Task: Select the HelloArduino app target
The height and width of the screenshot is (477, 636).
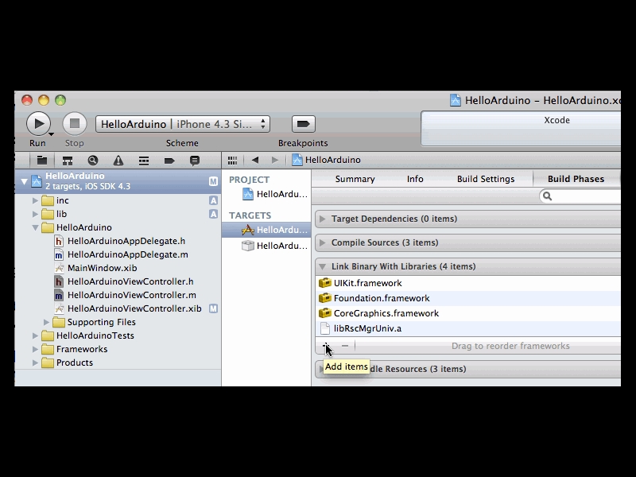Action: [x=266, y=230]
